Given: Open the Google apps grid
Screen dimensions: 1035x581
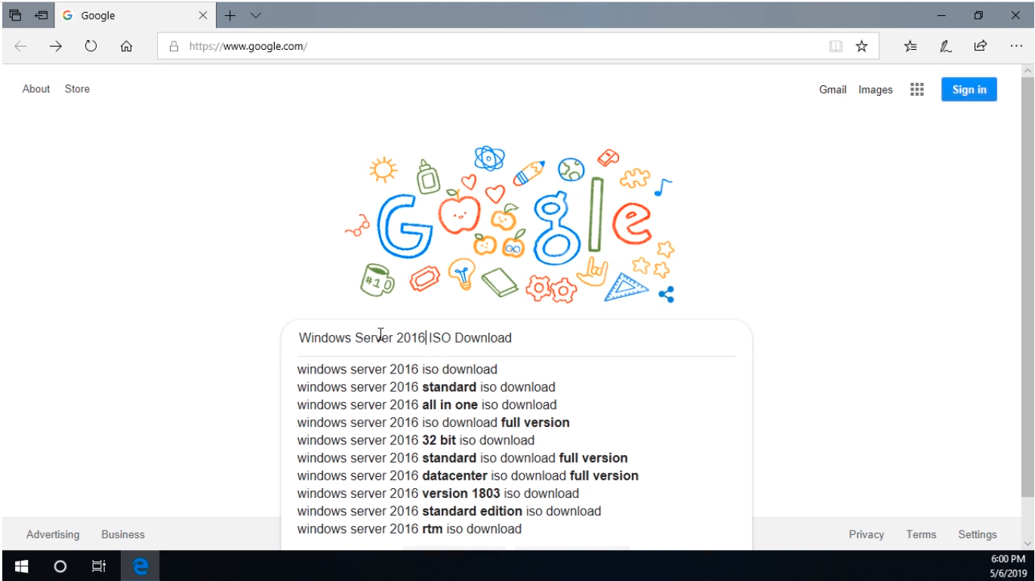Looking at the screenshot, I should click(x=916, y=90).
